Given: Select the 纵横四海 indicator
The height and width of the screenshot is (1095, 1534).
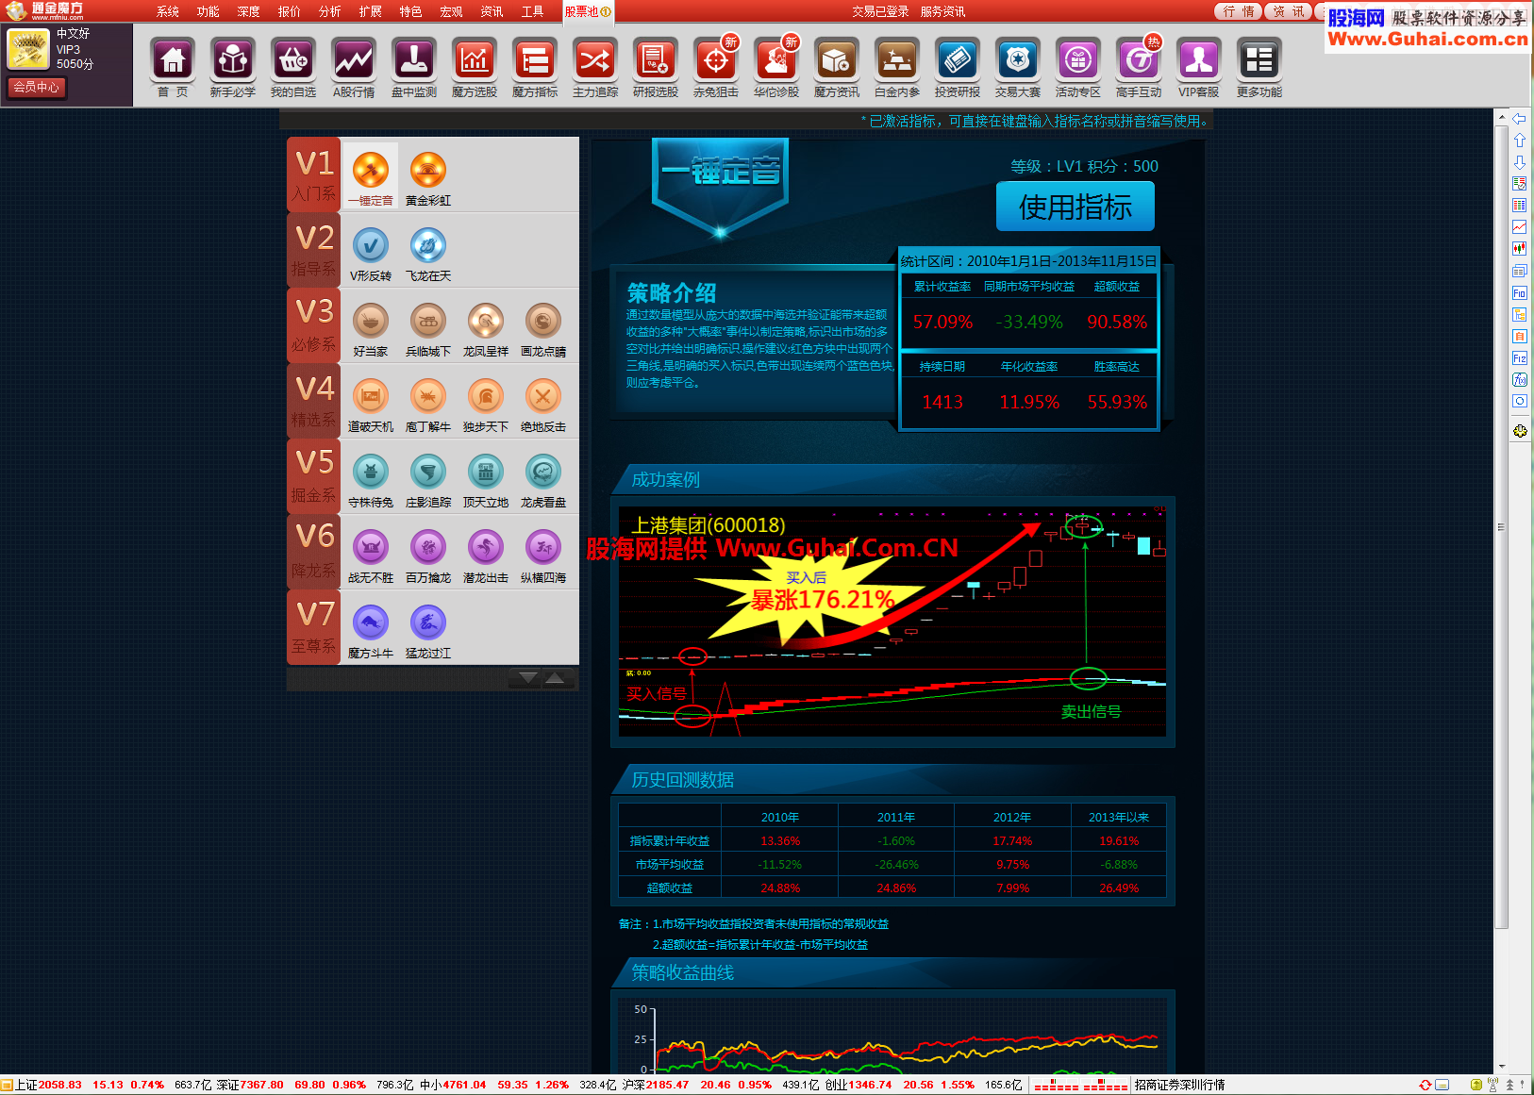Looking at the screenshot, I should (x=543, y=555).
